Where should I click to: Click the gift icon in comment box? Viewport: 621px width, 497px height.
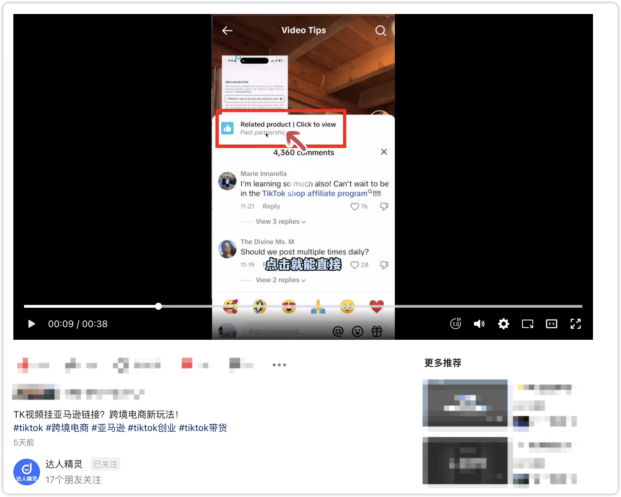[377, 331]
